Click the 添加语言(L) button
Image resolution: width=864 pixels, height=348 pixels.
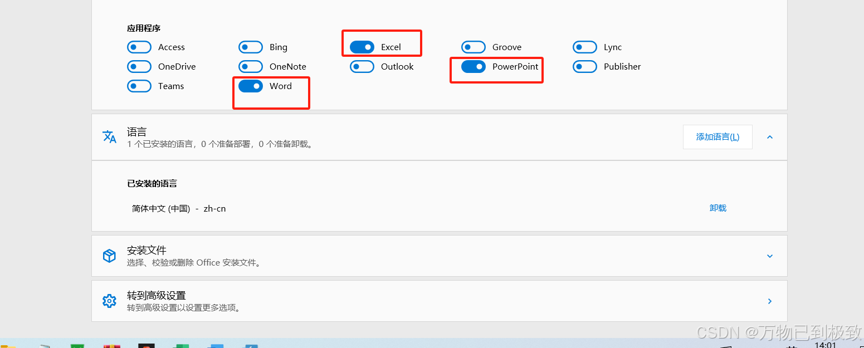[x=717, y=137]
